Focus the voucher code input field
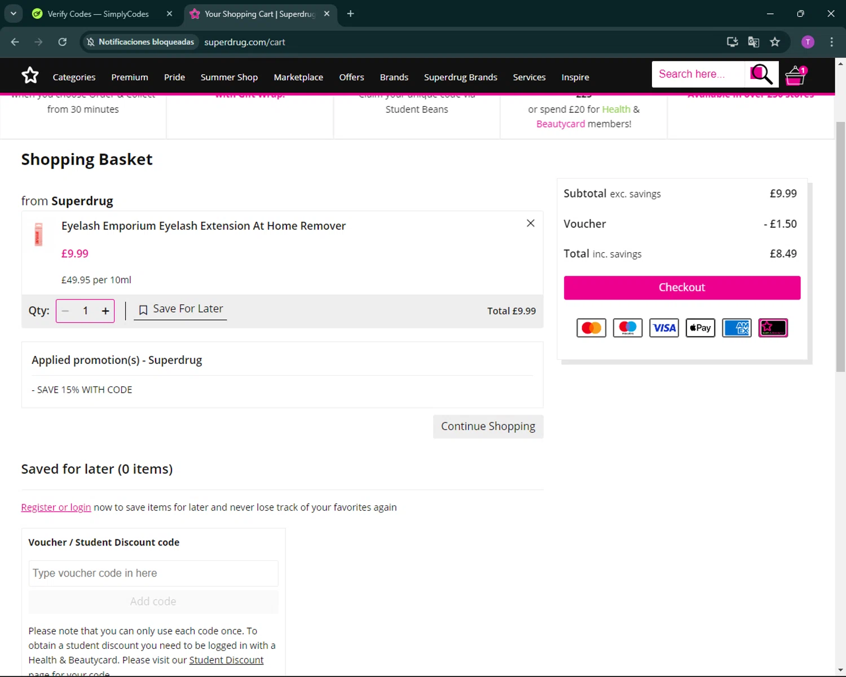The height and width of the screenshot is (677, 846). click(153, 573)
